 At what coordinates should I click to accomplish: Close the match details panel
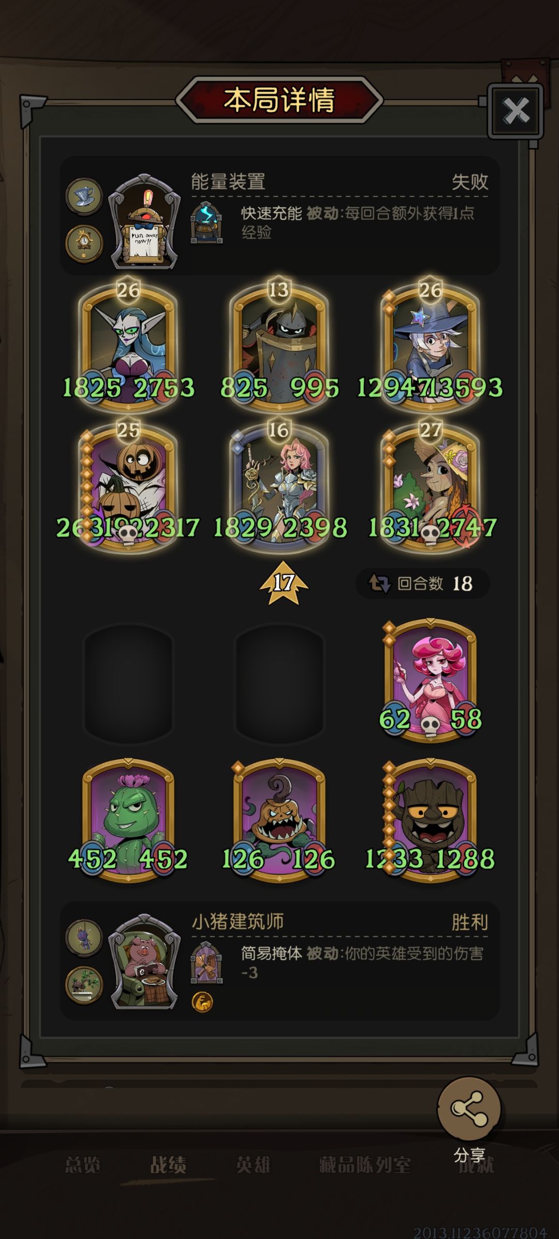click(516, 110)
